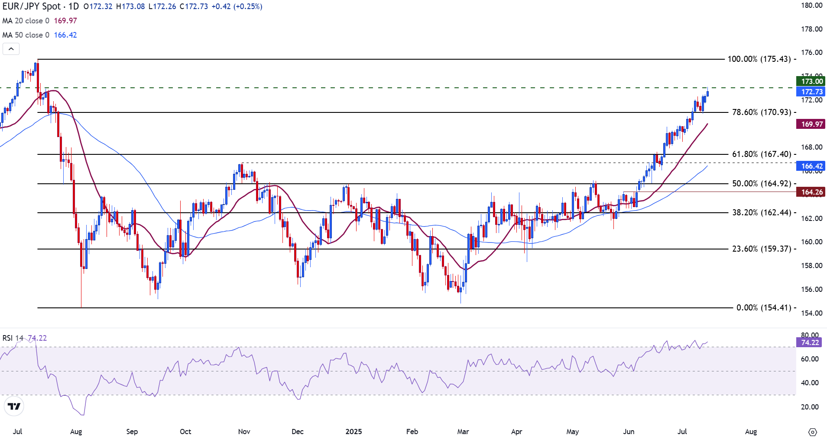This screenshot has width=827, height=438.
Task: Open chart settings gear icon
Action: coord(812,432)
